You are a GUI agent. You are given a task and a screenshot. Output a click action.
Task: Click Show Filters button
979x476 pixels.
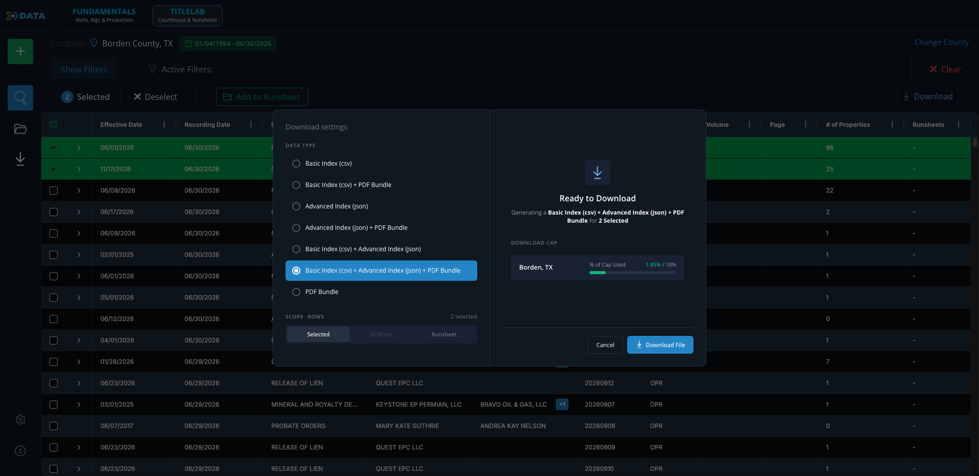click(x=84, y=69)
